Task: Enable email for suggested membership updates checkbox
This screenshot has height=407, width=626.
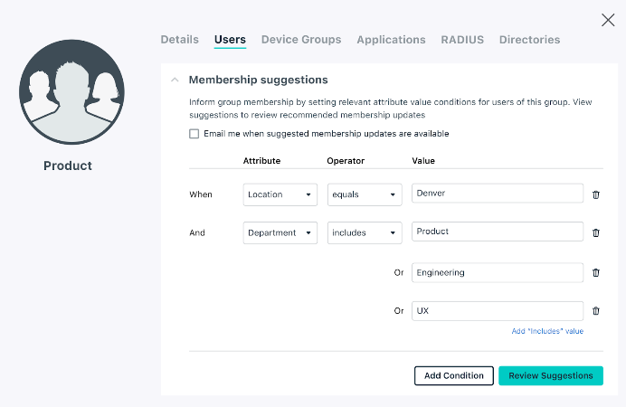Action: [194, 134]
